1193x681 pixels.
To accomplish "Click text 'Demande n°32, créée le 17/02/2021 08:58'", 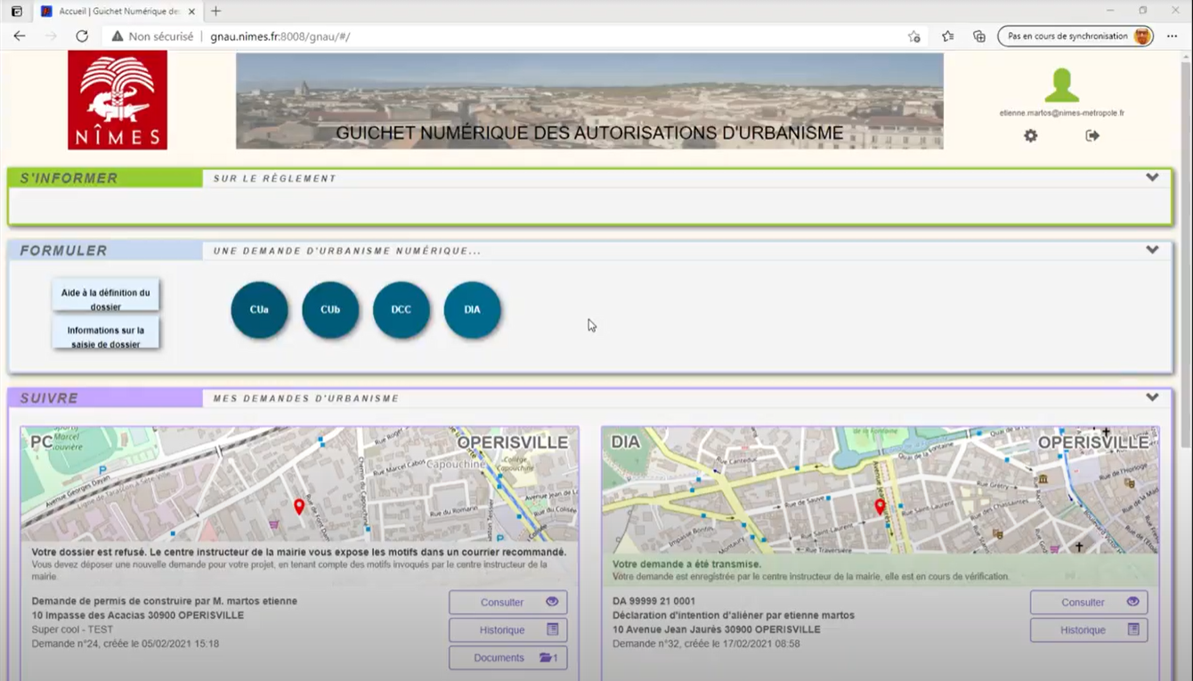I will (706, 644).
